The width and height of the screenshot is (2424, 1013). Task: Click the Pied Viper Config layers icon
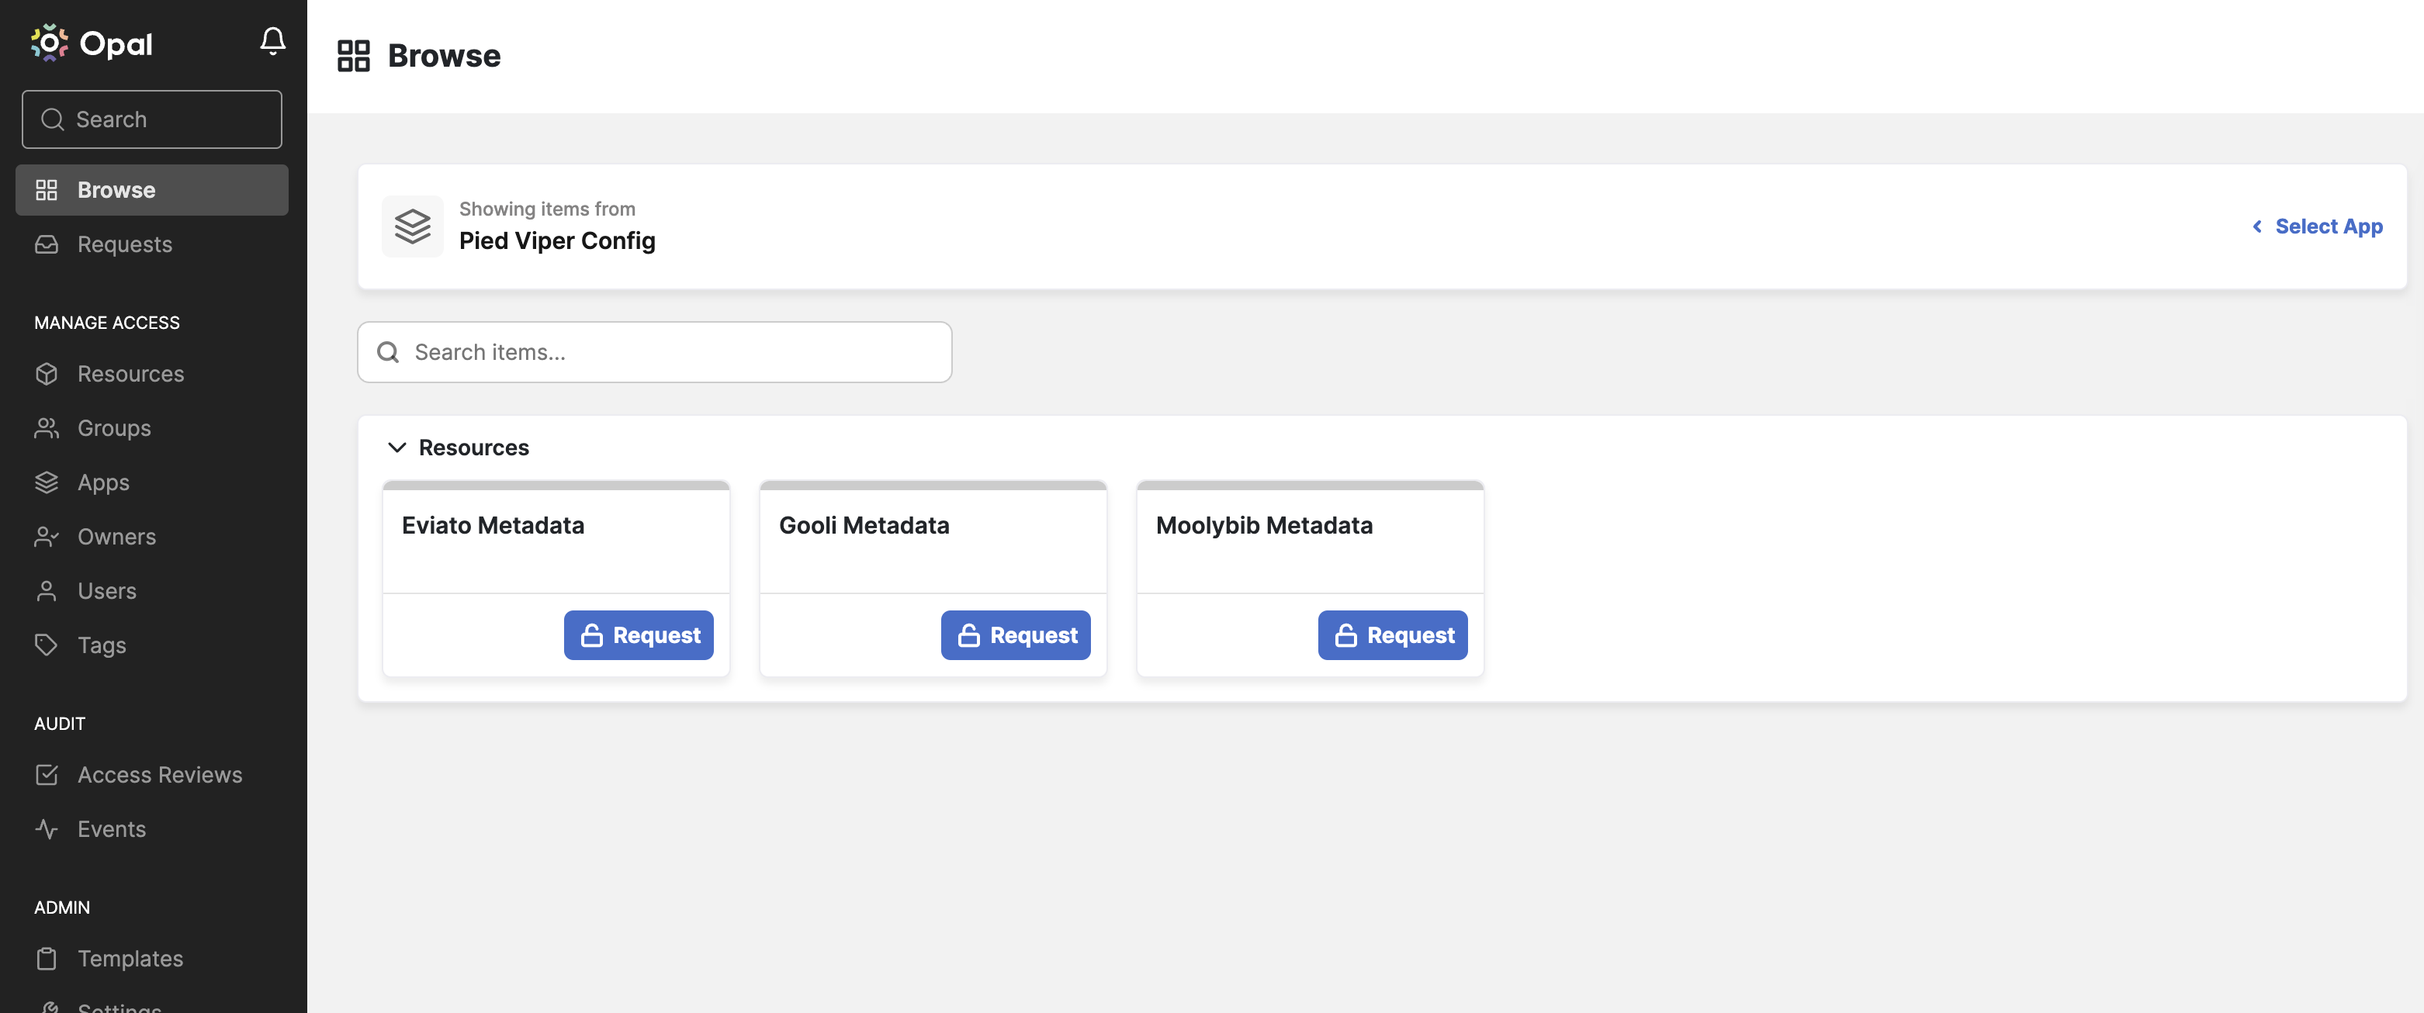(x=412, y=226)
